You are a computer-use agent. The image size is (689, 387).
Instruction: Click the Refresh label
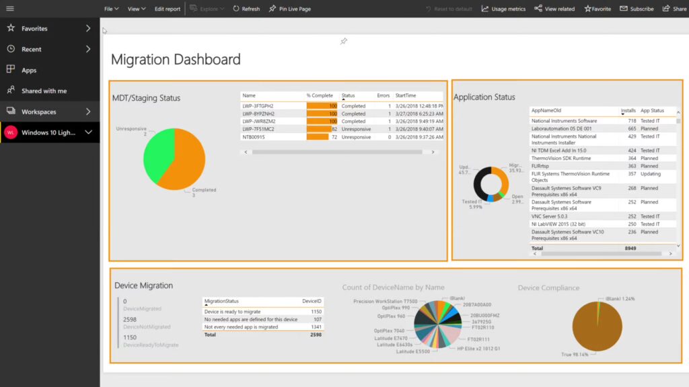[x=250, y=9]
